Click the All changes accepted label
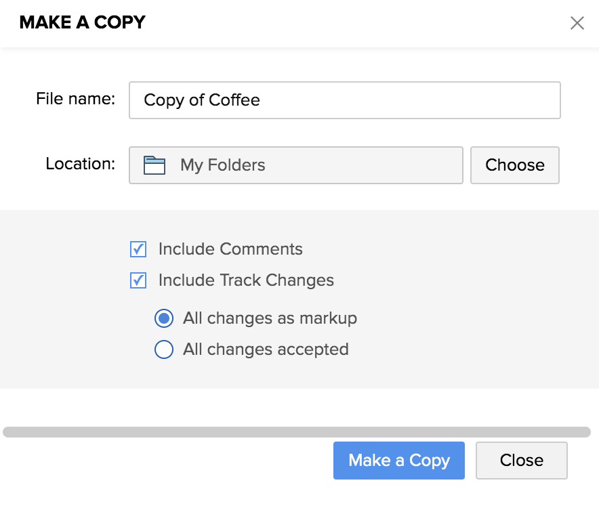The width and height of the screenshot is (599, 512). (266, 349)
